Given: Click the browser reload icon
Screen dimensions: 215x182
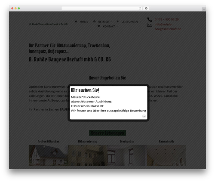Looking at the screenshot, I should click(140, 8).
